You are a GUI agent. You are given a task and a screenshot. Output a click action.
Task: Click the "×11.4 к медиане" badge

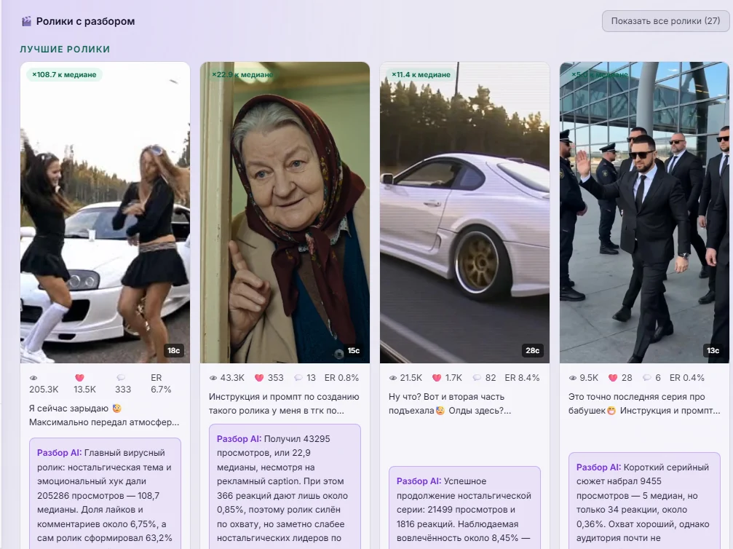click(421, 74)
